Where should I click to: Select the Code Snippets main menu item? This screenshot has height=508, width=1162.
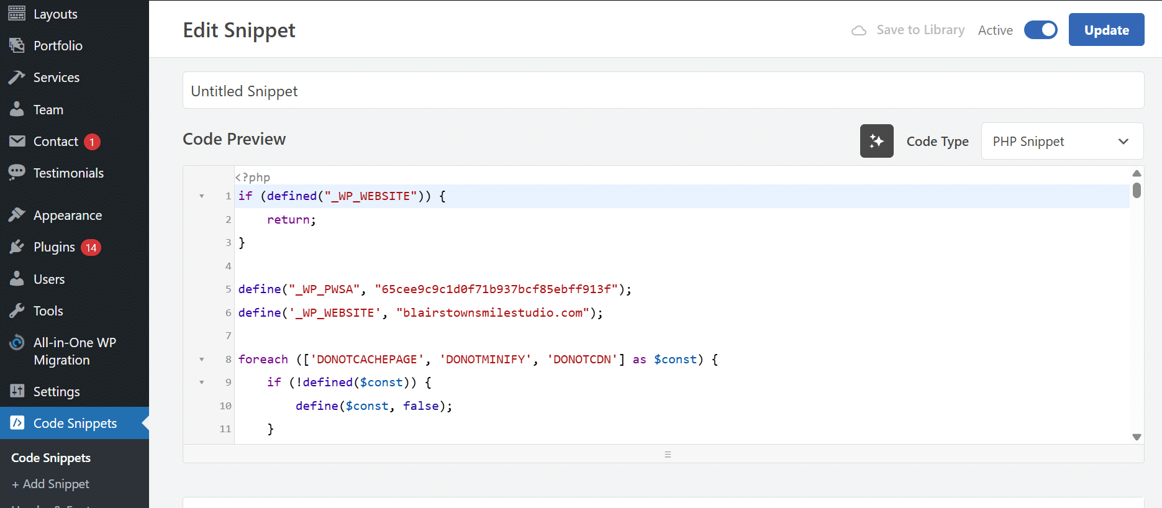coord(75,423)
